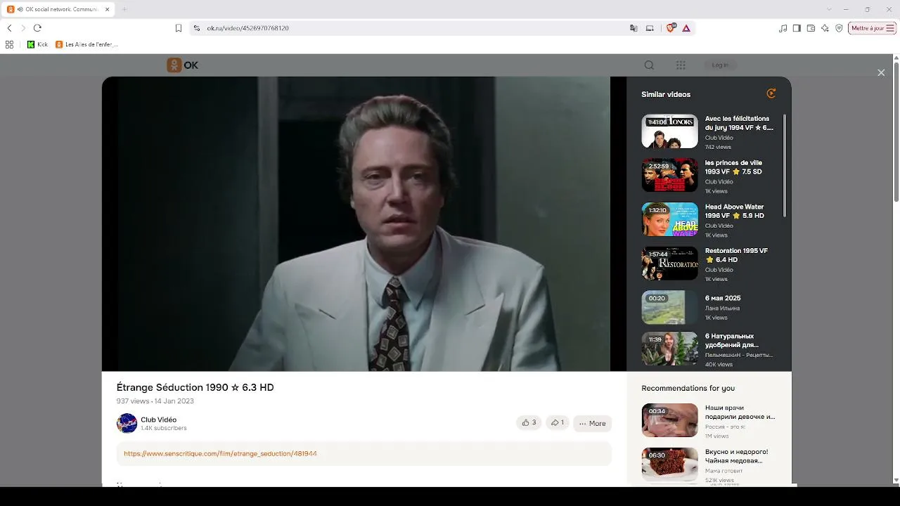
Task: Mute the tab using its speaker icon
Action: (x=20, y=9)
